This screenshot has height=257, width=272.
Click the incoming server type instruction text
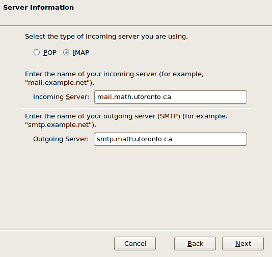pyautogui.click(x=106, y=37)
